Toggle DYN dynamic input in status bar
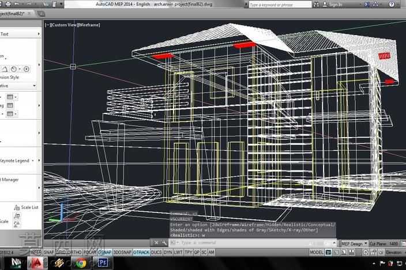Screen dimensions: 406x270 coord(168,252)
